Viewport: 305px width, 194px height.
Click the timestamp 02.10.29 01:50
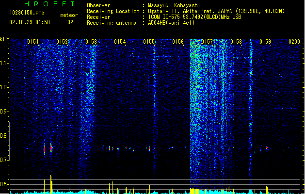click(30, 22)
